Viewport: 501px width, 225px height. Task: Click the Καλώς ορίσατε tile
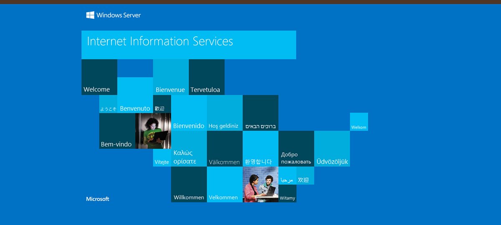189,149
